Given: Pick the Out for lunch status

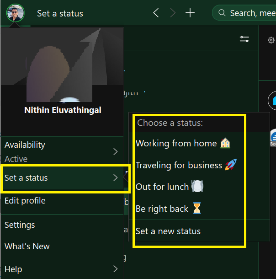Looking at the screenshot, I should [169, 187].
